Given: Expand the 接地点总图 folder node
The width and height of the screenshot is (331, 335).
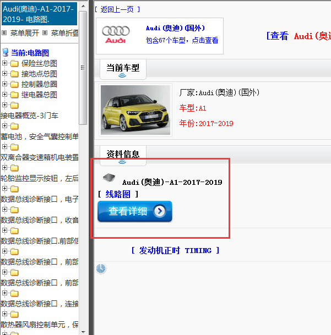Looking at the screenshot, I should (x=4, y=74).
